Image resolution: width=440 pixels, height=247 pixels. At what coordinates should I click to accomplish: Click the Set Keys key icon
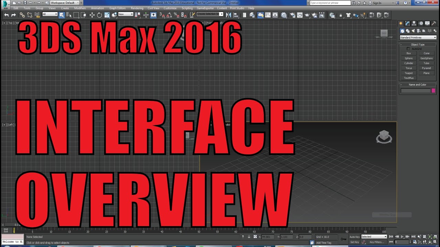[344, 239]
